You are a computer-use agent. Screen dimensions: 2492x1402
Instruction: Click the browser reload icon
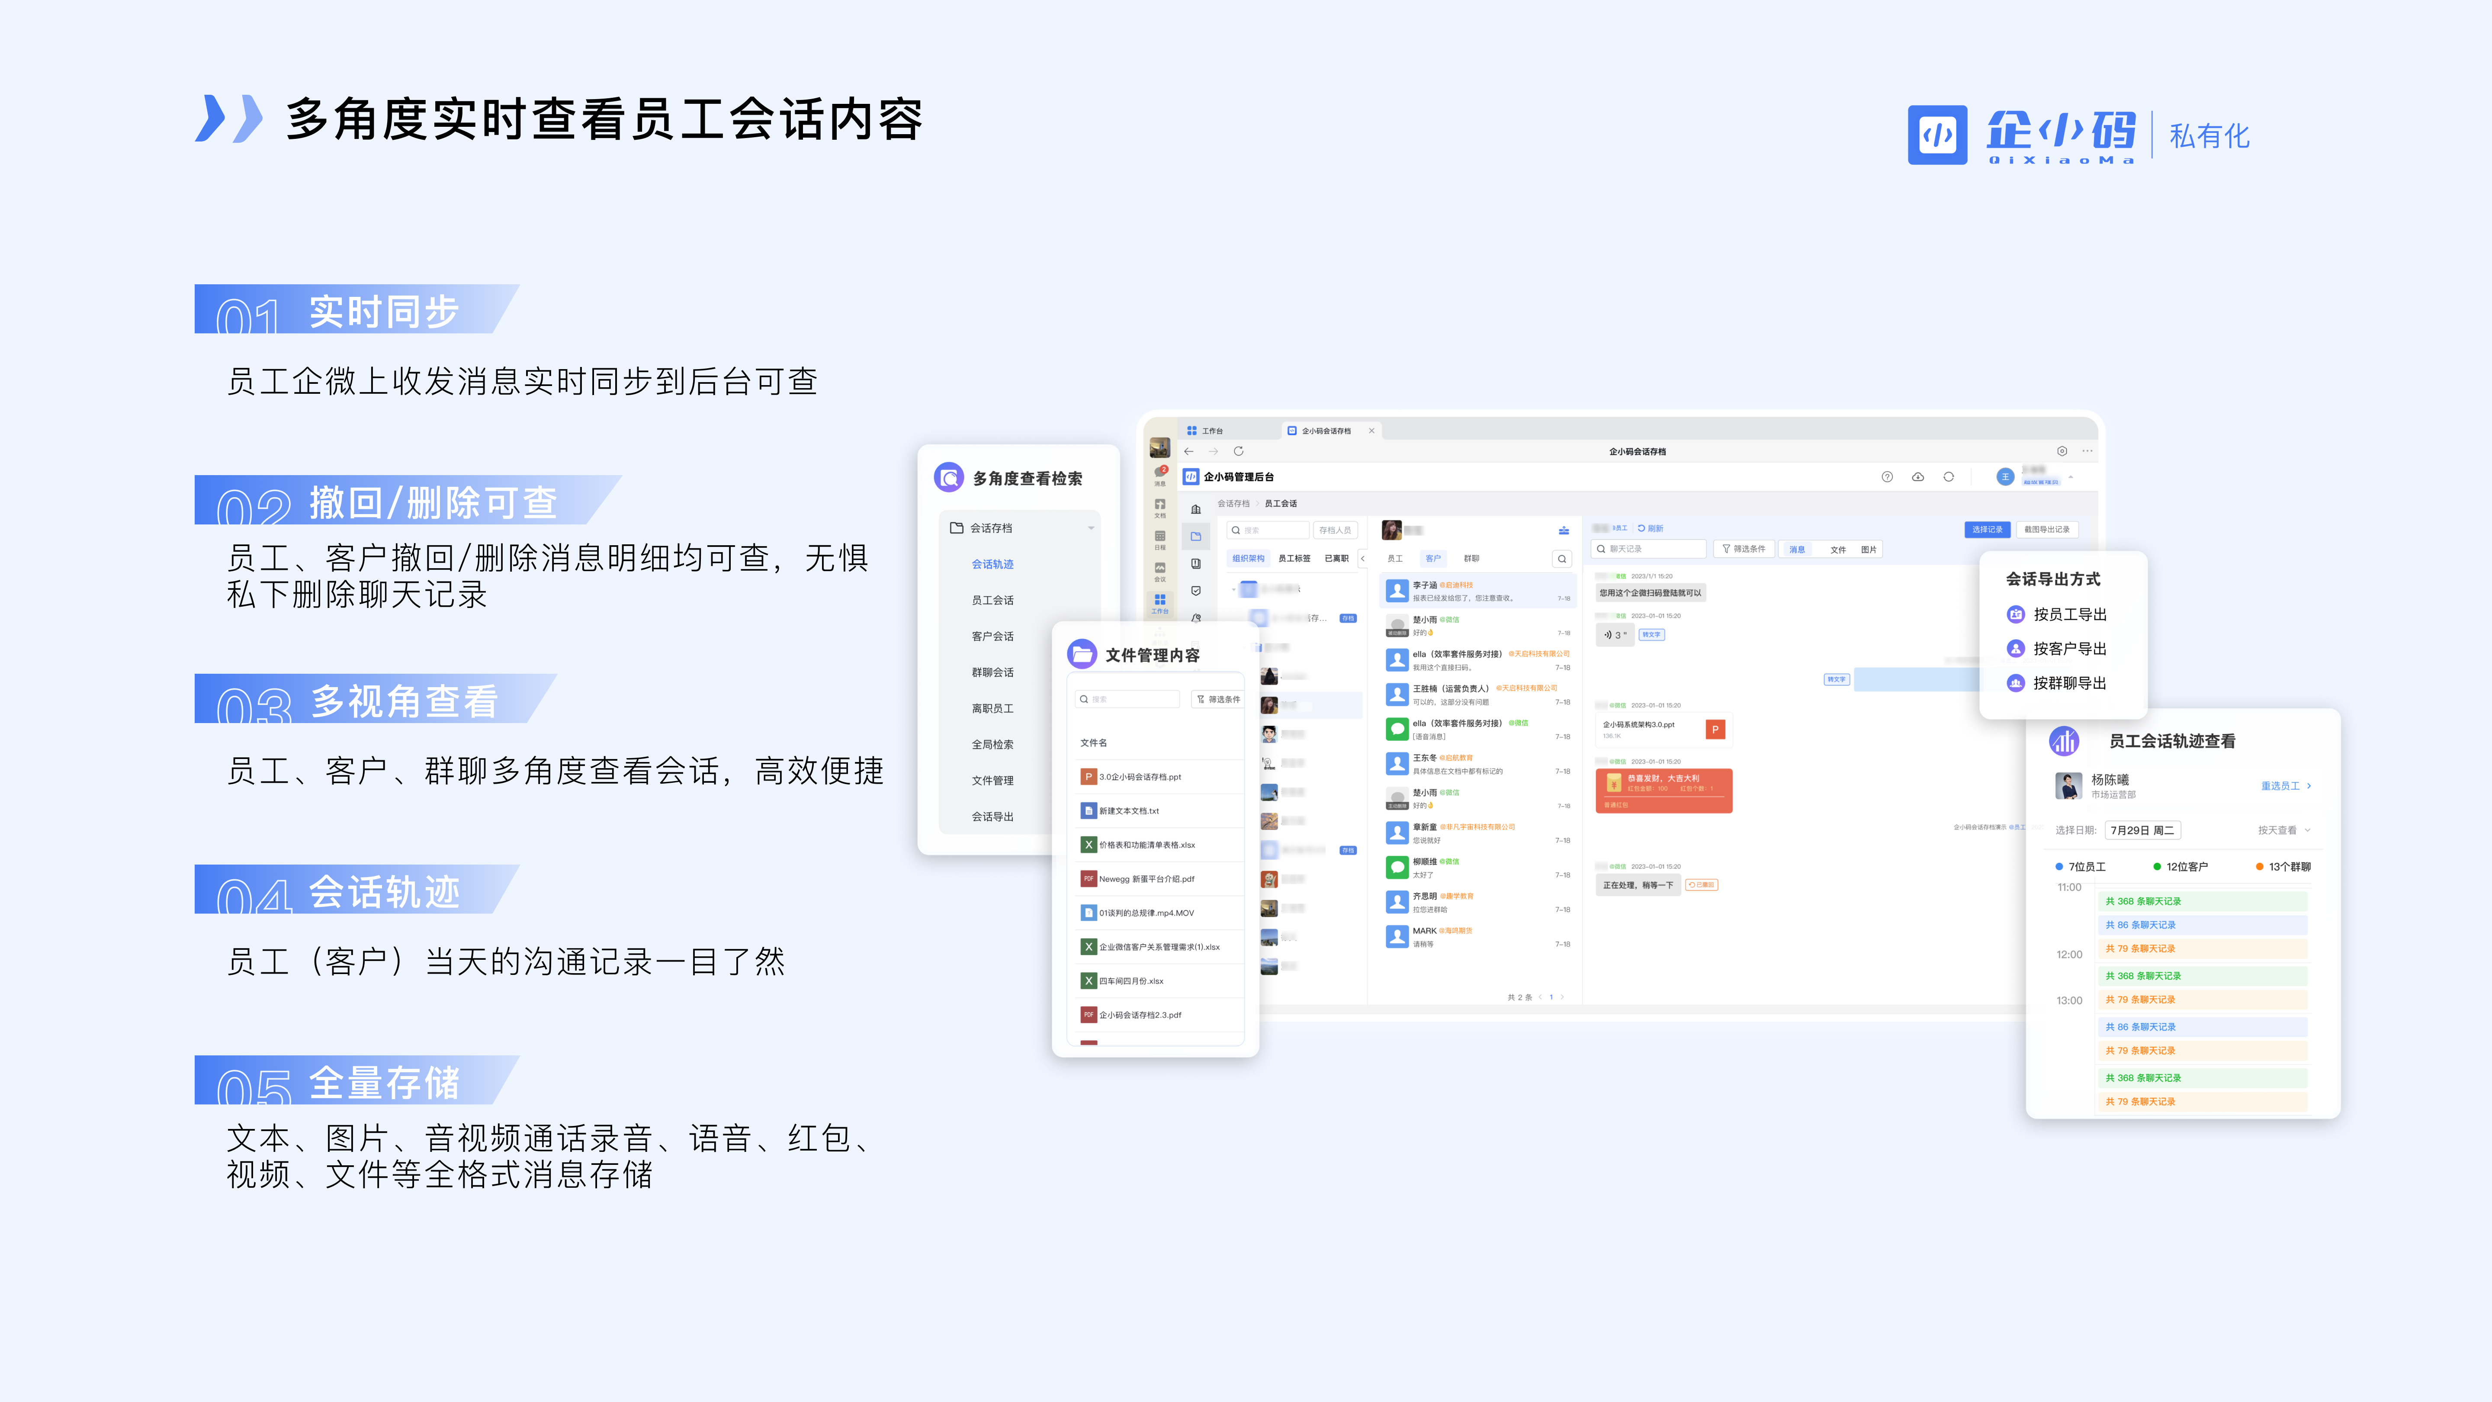(1238, 451)
